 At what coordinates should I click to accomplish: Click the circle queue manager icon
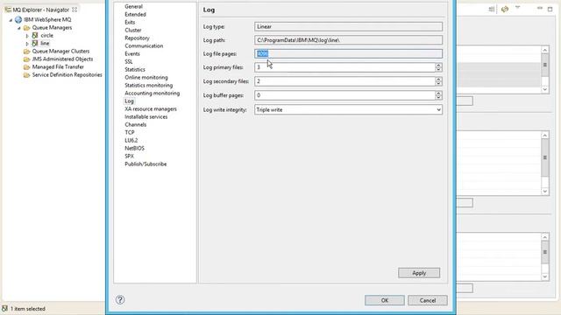click(x=35, y=35)
